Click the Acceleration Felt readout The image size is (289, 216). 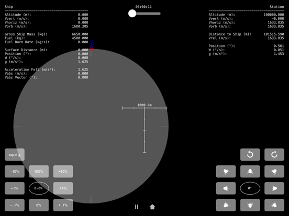click(x=47, y=69)
